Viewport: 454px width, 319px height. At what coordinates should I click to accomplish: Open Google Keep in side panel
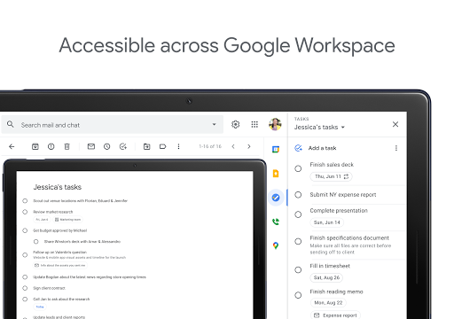point(276,174)
